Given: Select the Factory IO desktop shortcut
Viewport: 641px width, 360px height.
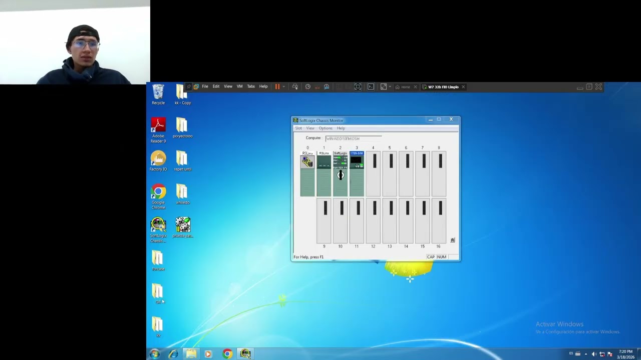Looking at the screenshot, I should (158, 161).
